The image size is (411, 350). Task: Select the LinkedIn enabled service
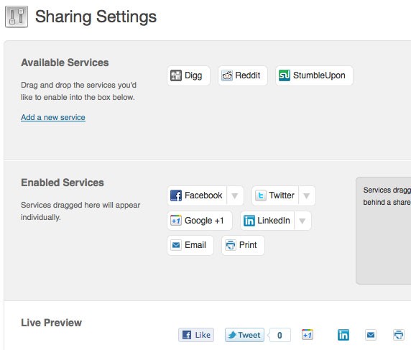pyautogui.click(x=267, y=221)
